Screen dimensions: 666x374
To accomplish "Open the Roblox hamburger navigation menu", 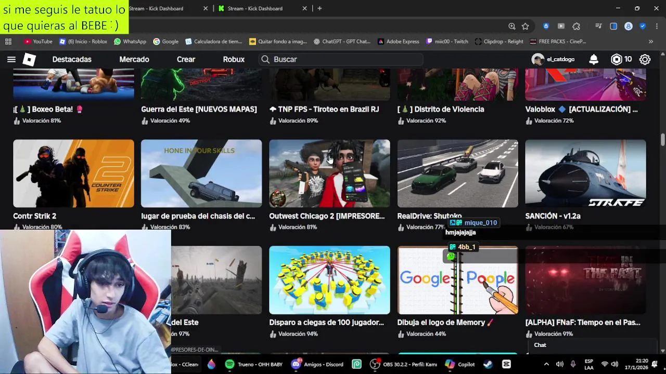I will click(x=11, y=59).
